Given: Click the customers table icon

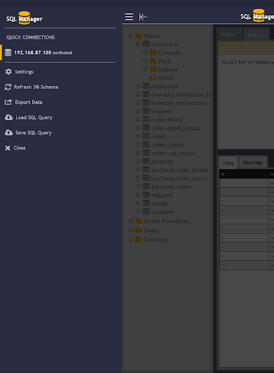Looking at the screenshot, I should coord(146,44).
